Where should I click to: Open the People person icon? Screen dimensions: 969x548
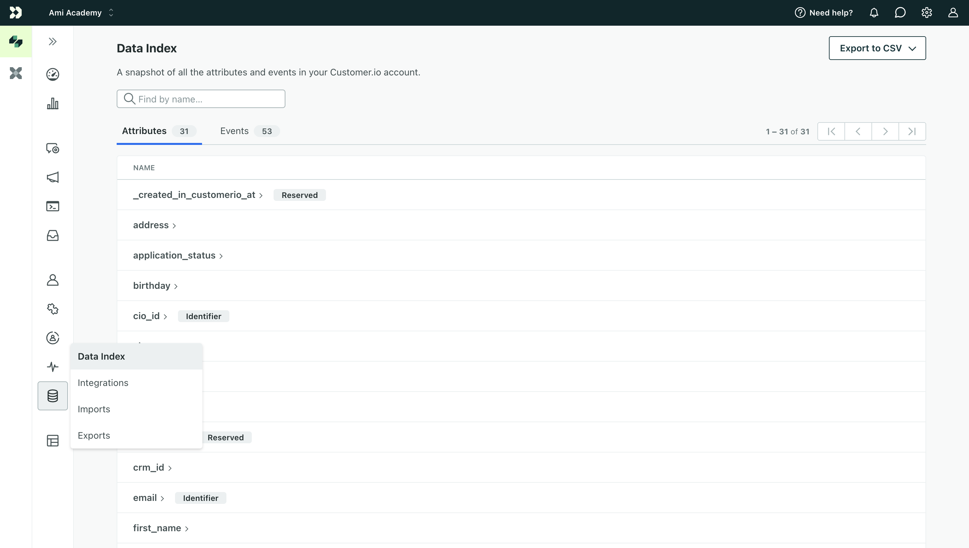tap(53, 280)
